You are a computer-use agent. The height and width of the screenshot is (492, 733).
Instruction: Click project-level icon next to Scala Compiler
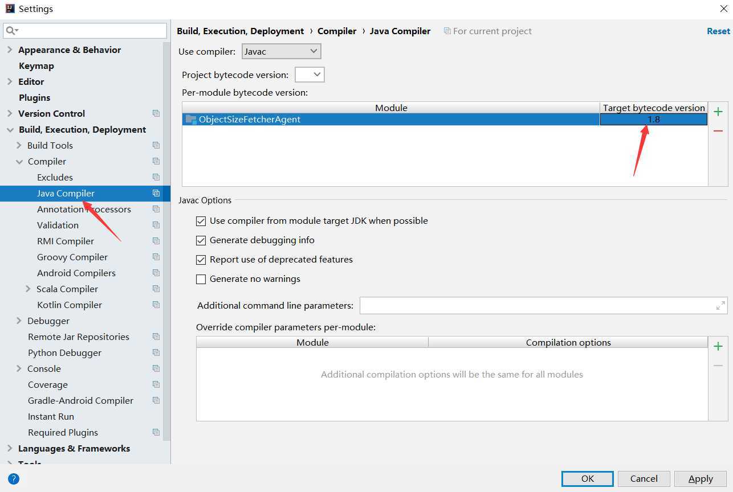[x=156, y=289]
